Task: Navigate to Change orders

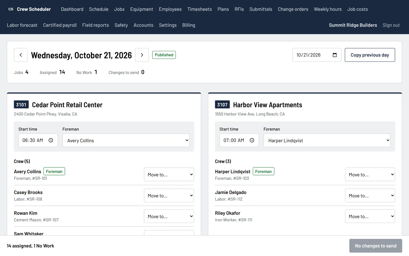Action: click(x=293, y=9)
